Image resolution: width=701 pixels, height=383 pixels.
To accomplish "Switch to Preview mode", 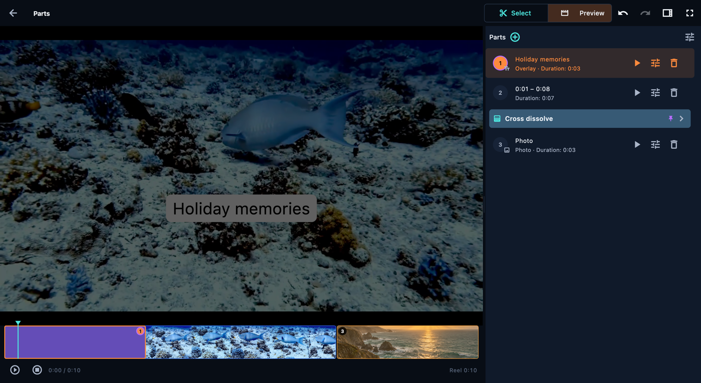I will (580, 13).
